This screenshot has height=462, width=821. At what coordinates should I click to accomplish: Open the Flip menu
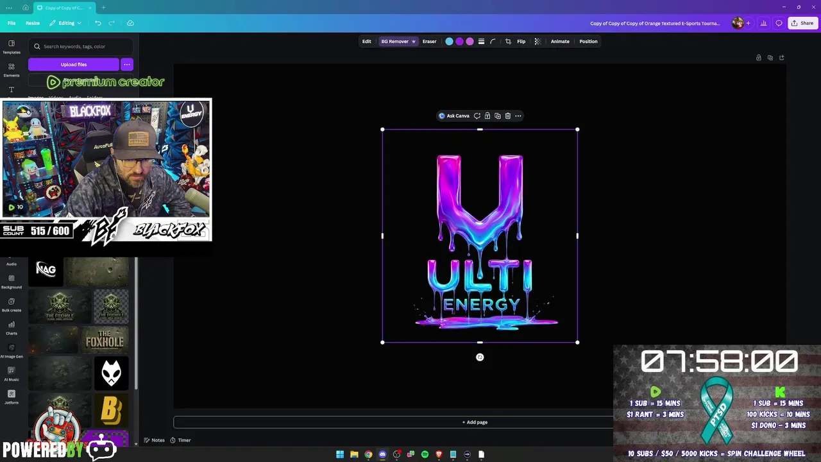[x=521, y=42]
